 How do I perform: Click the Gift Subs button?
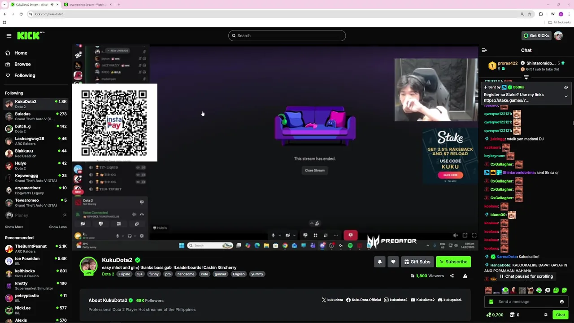point(417,262)
